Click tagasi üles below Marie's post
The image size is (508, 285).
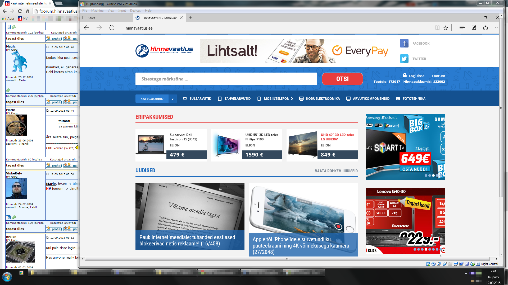tap(15, 165)
